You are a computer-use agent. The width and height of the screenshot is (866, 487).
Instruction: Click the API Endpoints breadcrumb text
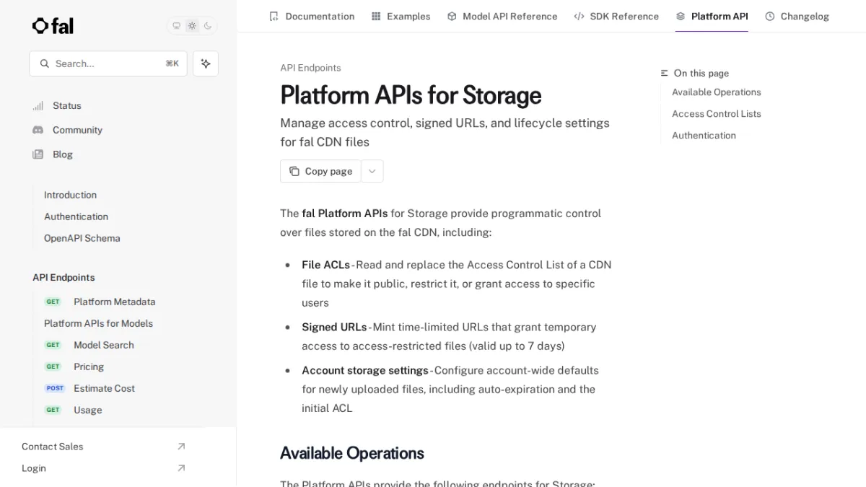tap(310, 68)
